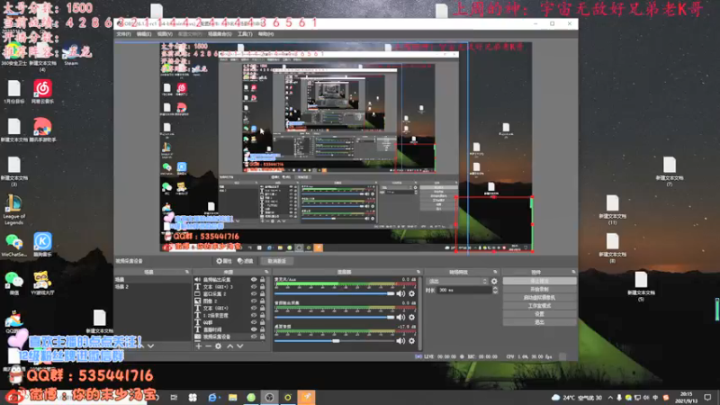Open the Steam desktop shortcut
Image resolution: width=720 pixels, height=405 pixels.
pyautogui.click(x=71, y=56)
